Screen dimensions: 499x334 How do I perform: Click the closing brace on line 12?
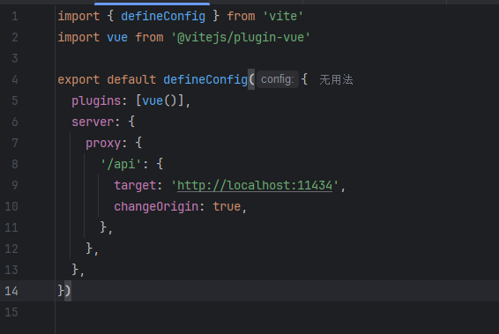[89, 249]
